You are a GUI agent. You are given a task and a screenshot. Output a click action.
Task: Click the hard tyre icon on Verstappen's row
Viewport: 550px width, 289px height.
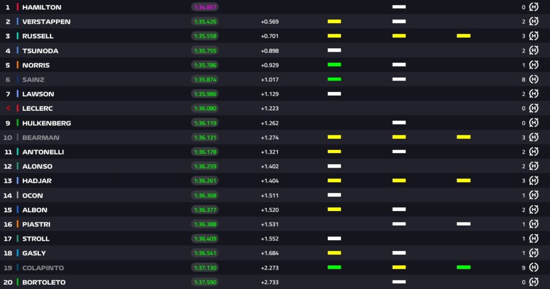[533, 21]
